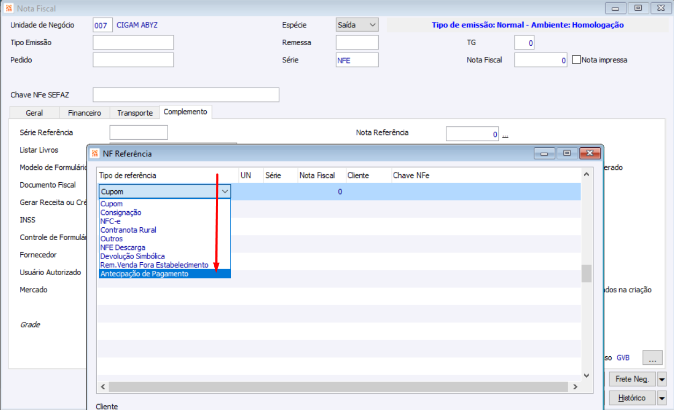Image resolution: width=674 pixels, height=410 pixels.
Task: Choose Contranota Rural option
Action: tap(165, 230)
